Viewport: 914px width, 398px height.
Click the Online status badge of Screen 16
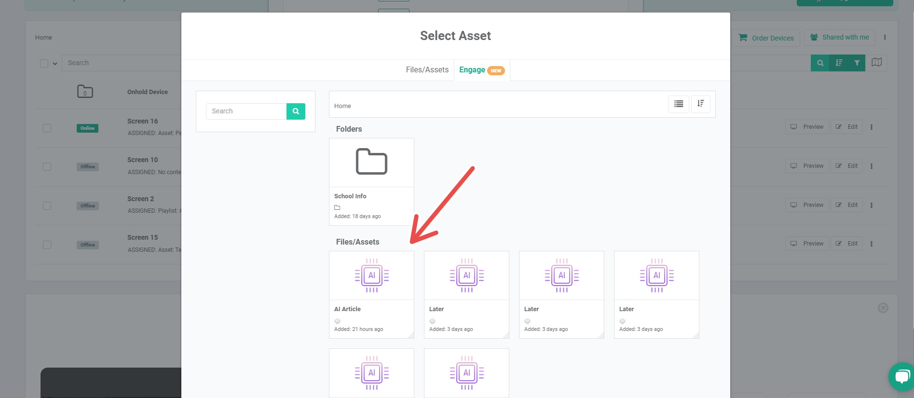(87, 128)
